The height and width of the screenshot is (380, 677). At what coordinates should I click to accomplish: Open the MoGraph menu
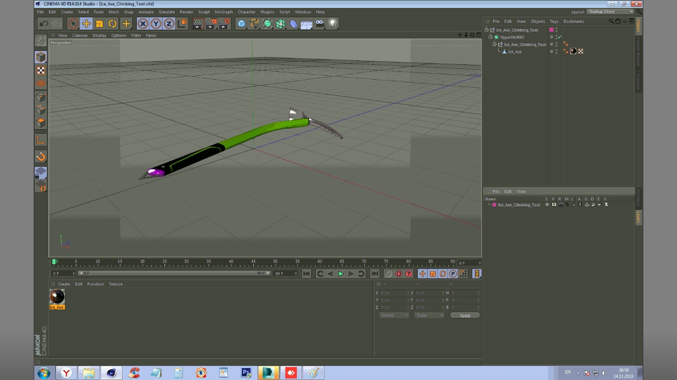[x=224, y=12]
